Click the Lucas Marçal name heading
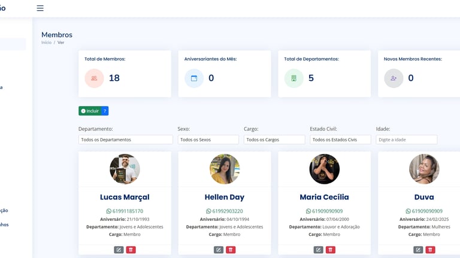The width and height of the screenshot is (460, 258). point(125,198)
